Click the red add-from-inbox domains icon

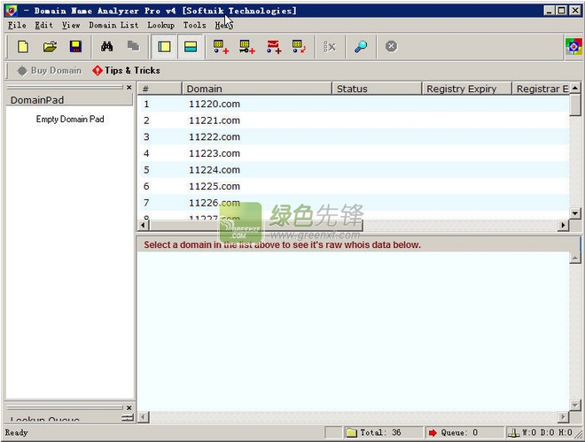coord(274,47)
